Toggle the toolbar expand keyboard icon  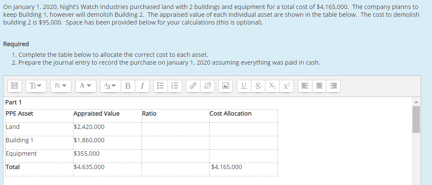click(x=15, y=86)
